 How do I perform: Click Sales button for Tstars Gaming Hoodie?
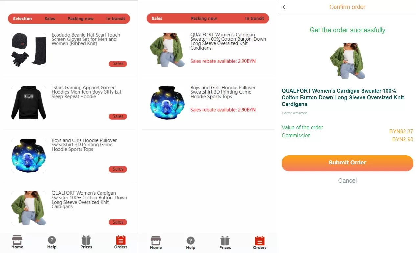118,116
